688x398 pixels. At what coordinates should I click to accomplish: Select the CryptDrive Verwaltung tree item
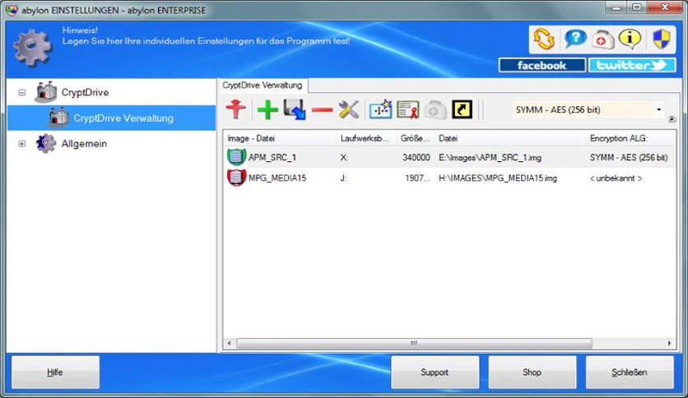(x=111, y=118)
